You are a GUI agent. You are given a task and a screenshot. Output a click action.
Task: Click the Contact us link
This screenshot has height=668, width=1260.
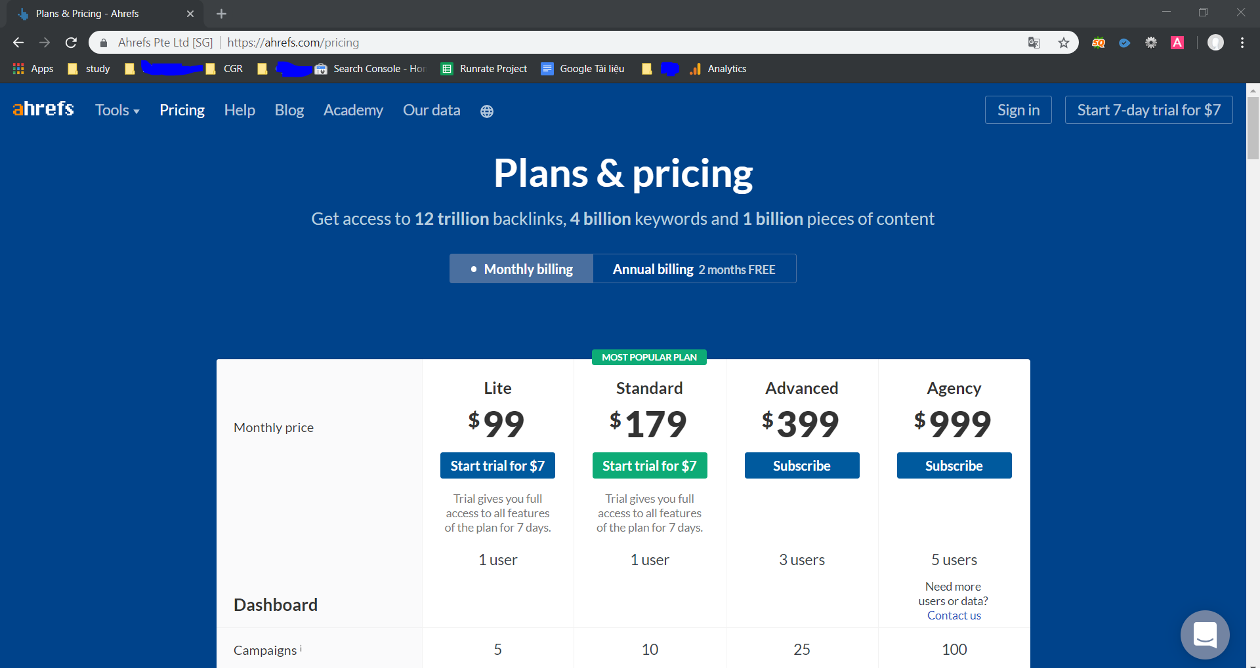pos(954,616)
